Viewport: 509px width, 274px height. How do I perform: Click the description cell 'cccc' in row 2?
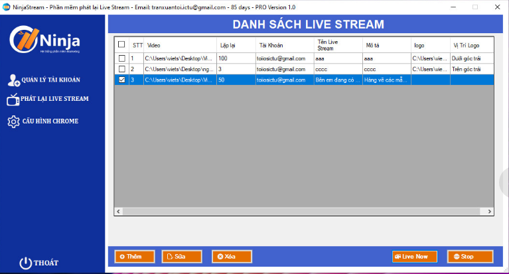pos(387,69)
